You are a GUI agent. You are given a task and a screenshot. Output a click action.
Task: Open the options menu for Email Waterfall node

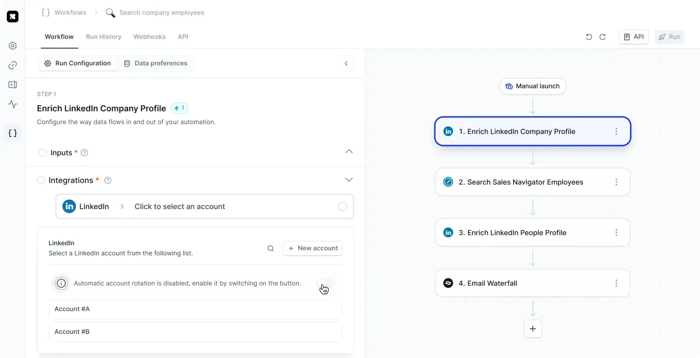pyautogui.click(x=616, y=283)
